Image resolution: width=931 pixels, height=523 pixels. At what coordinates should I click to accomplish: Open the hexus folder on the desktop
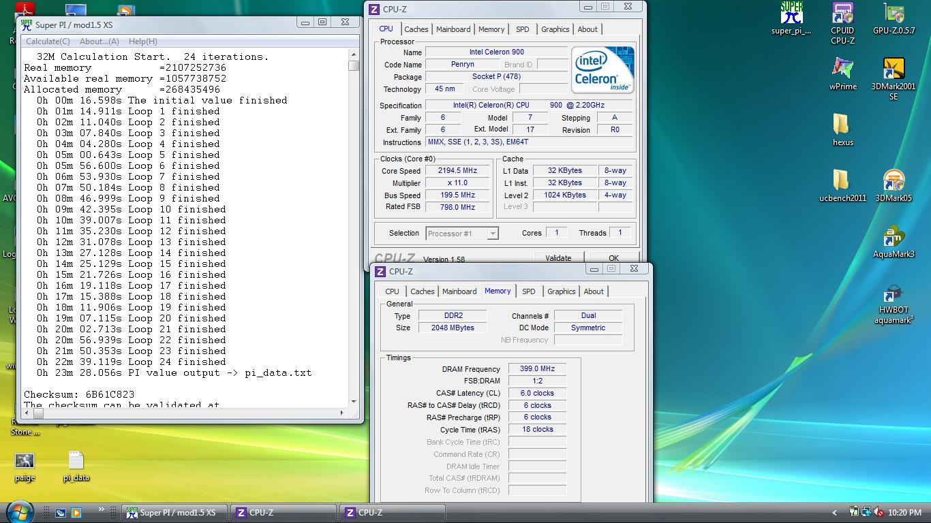click(x=842, y=125)
